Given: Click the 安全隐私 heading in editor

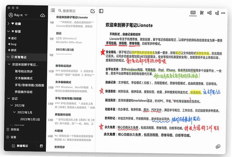Looking at the screenshot, I should [x=111, y=52].
